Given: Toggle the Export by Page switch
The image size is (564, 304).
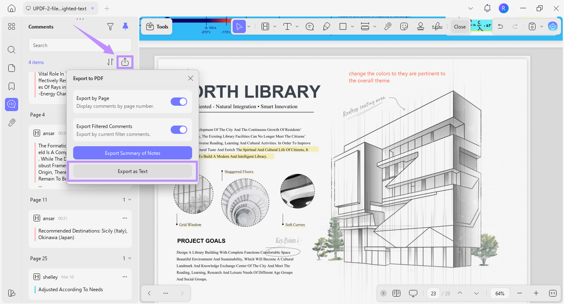Looking at the screenshot, I should pos(179,102).
